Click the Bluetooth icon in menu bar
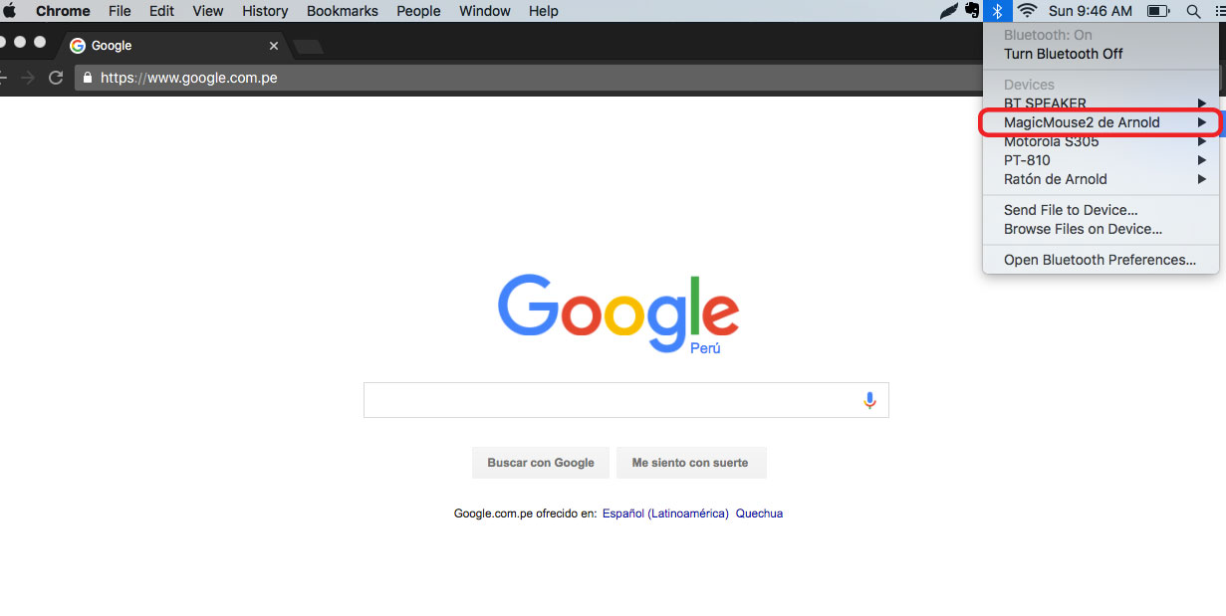This screenshot has height=616, width=1226. click(x=998, y=11)
